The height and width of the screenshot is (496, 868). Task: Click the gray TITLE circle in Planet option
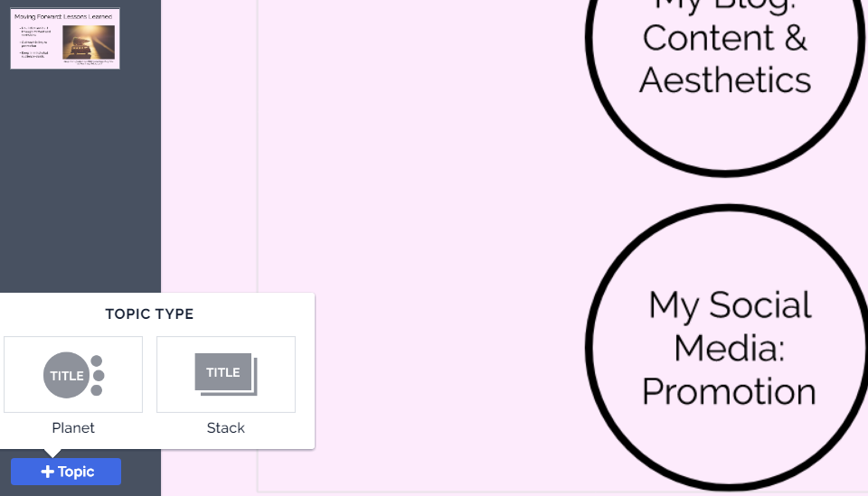(66, 375)
